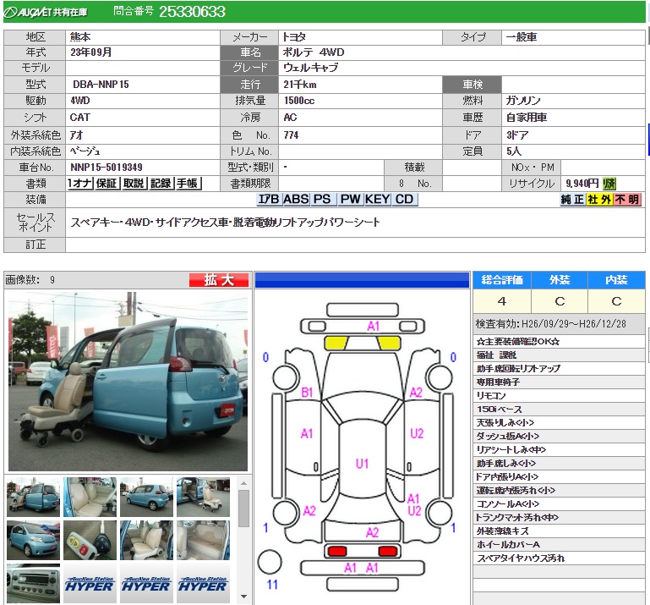Select the 外装 exterior rating header
The image size is (650, 605).
coord(560,280)
